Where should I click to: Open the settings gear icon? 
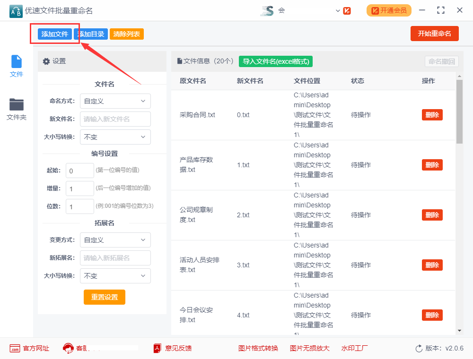tap(46, 61)
